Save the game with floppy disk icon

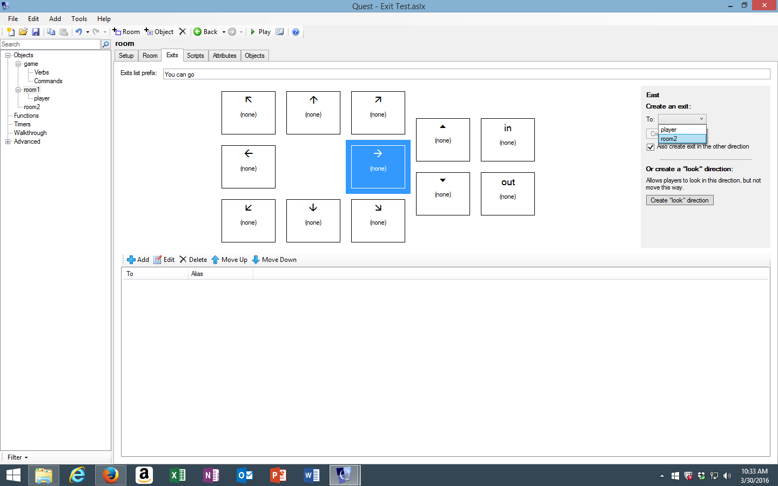36,32
